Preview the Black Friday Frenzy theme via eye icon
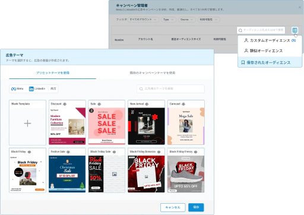The width and height of the screenshot is (304, 215). tap(195, 152)
